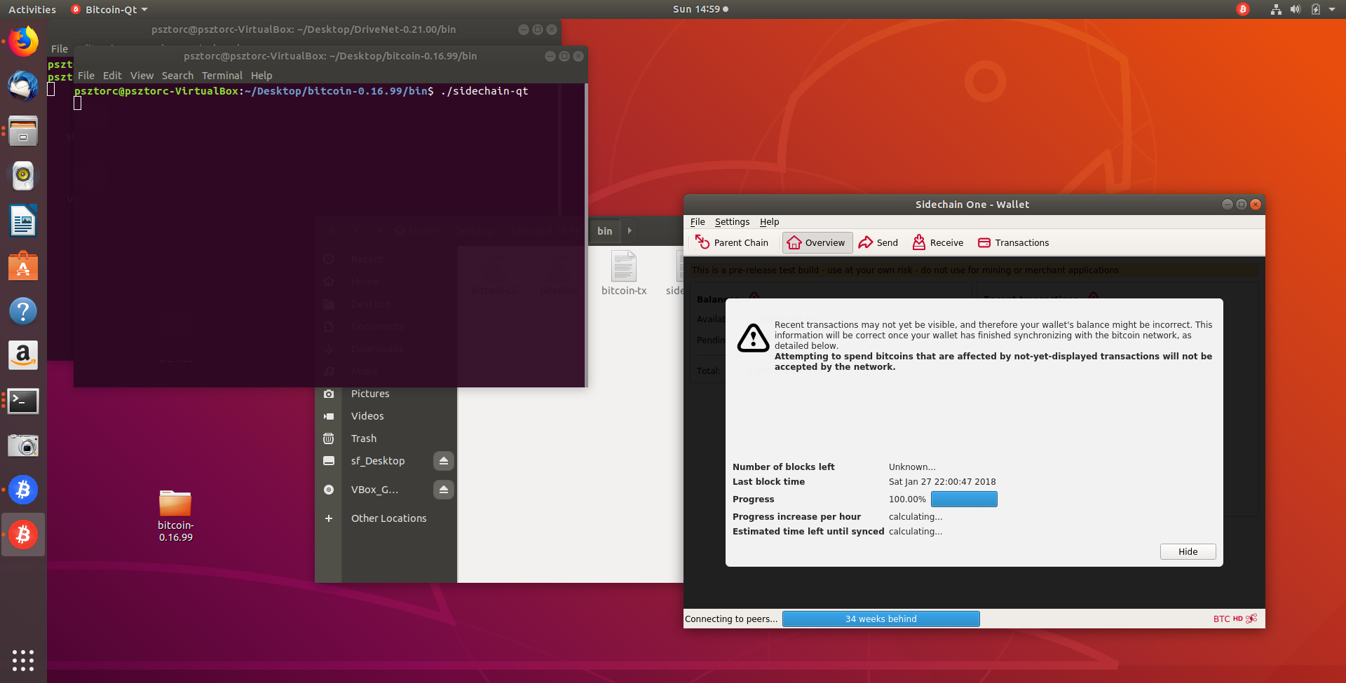The image size is (1346, 683).
Task: Select the 'Connecting to peers...' status text
Action: pyautogui.click(x=731, y=619)
